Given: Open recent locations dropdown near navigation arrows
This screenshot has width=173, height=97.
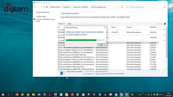Looking at the screenshot, I should click(x=41, y=7).
